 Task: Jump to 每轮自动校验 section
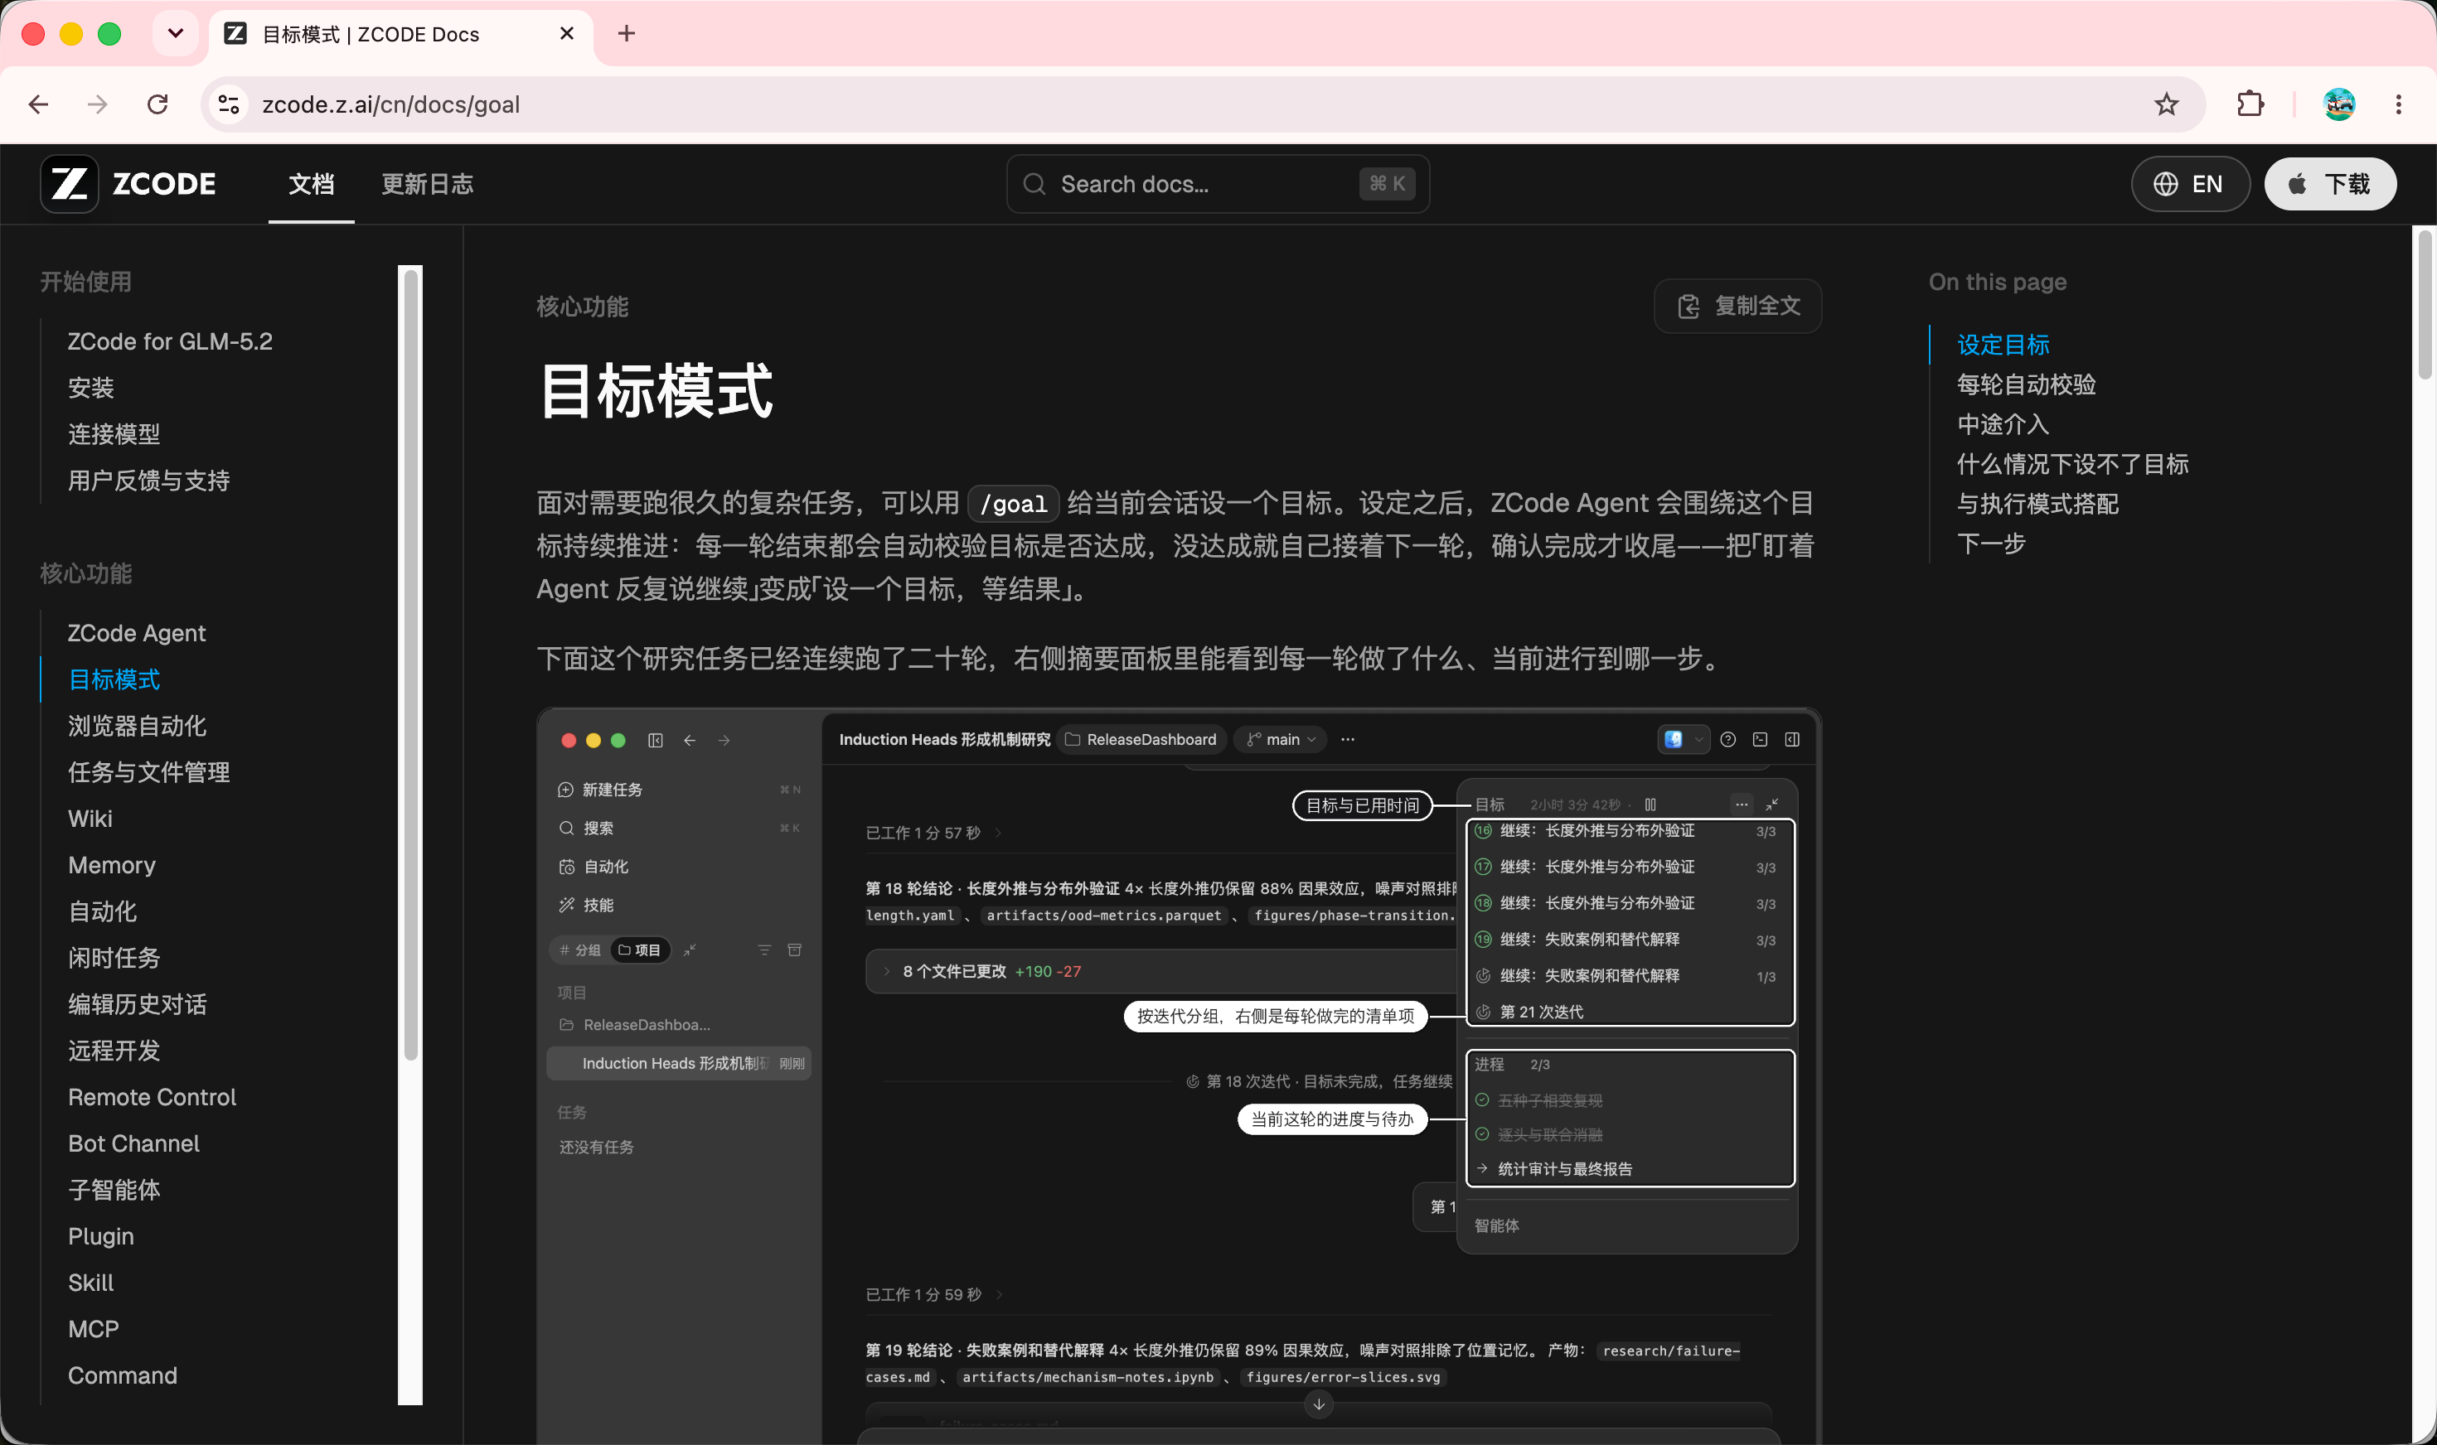pos(2027,384)
